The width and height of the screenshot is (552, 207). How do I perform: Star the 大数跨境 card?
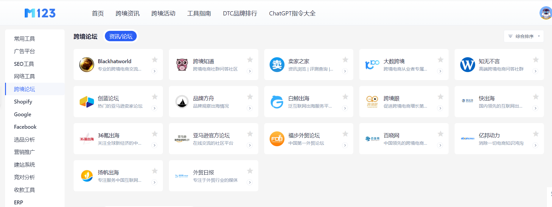coord(441,60)
